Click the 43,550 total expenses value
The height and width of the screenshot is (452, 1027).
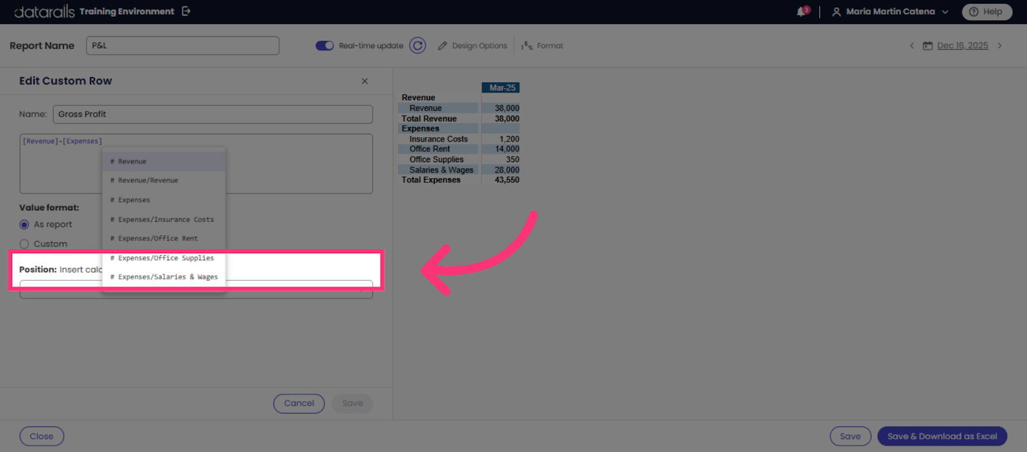(x=507, y=180)
